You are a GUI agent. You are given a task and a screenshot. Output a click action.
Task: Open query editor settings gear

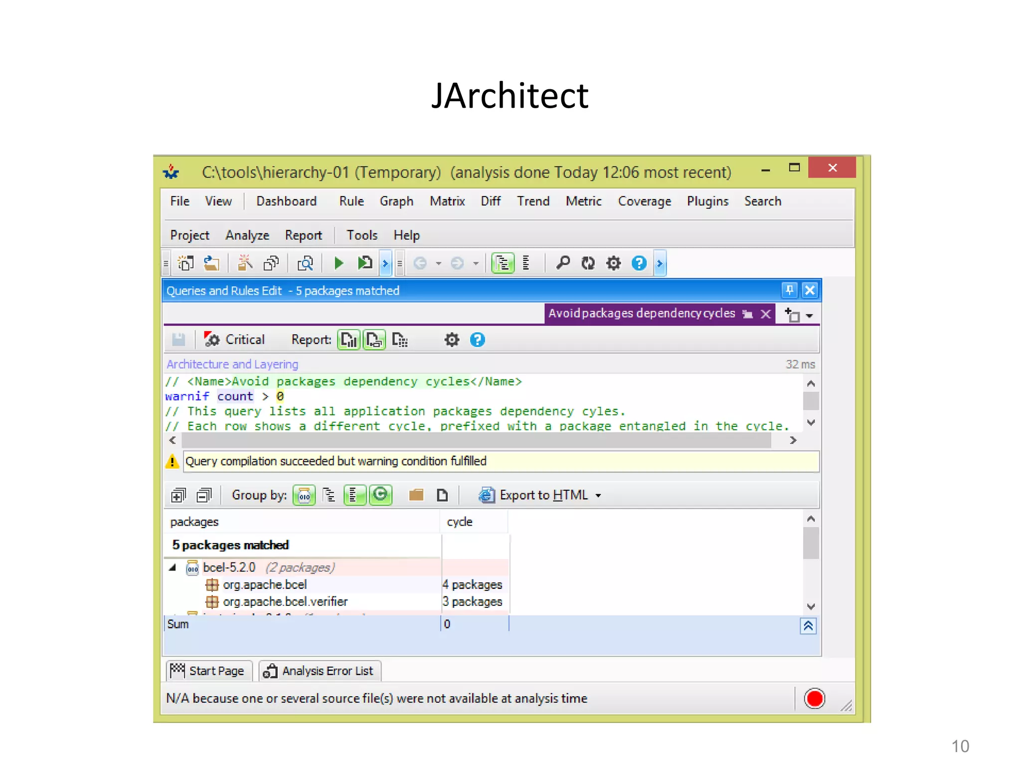point(452,340)
